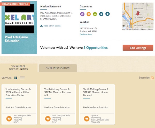Click organization name on Parkrose MS card
The width and height of the screenshot is (155, 128).
[57, 107]
